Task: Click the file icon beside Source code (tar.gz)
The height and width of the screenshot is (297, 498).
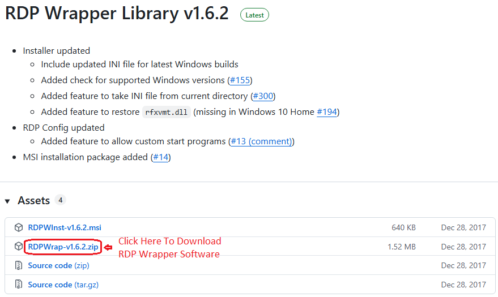Action: (18, 285)
